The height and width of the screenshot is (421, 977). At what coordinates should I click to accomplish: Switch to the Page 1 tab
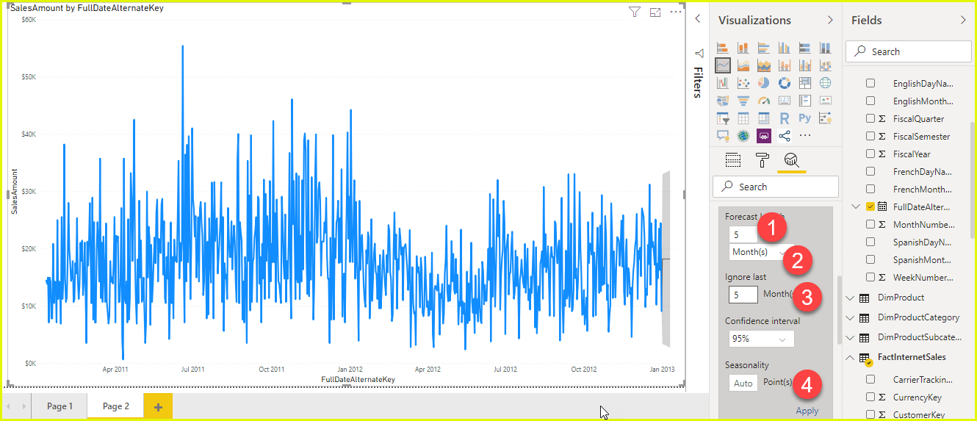tap(60, 406)
